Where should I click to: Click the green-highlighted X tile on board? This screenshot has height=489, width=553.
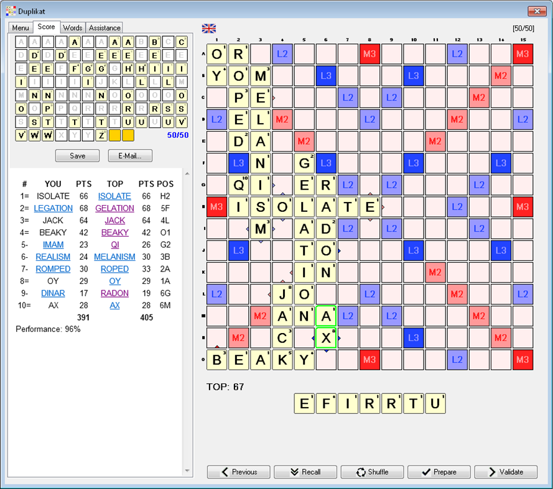pyautogui.click(x=326, y=338)
